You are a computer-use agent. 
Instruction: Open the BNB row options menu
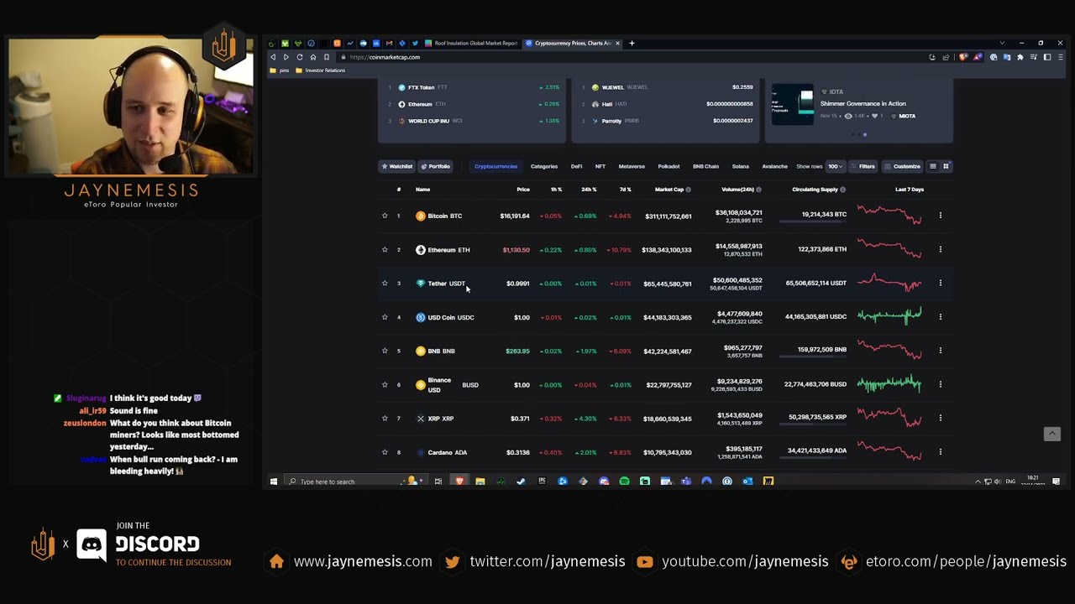tap(940, 350)
